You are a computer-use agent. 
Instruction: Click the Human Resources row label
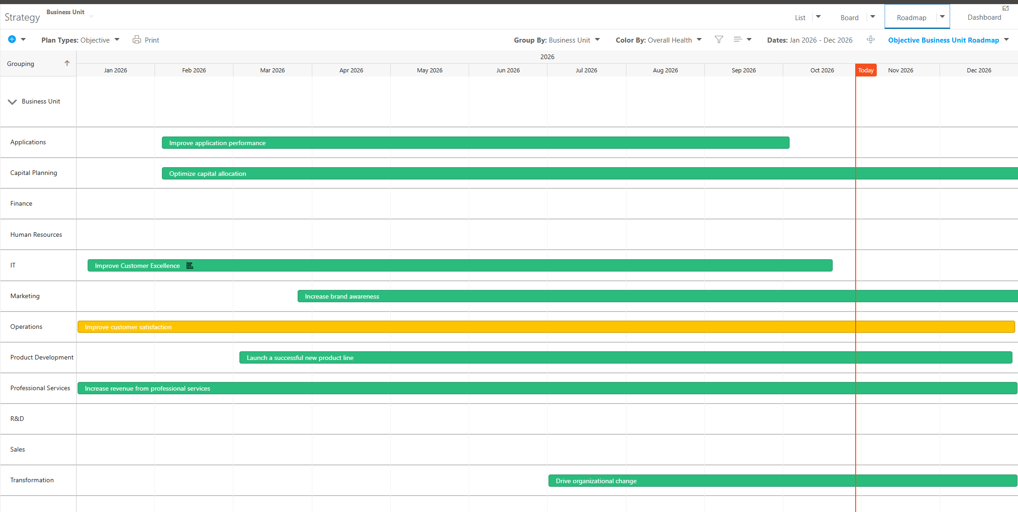pos(36,234)
